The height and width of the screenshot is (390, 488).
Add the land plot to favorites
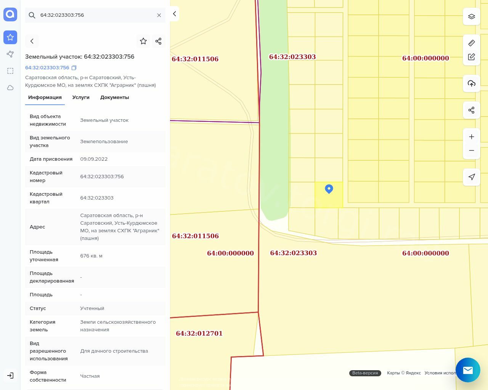pyautogui.click(x=143, y=41)
